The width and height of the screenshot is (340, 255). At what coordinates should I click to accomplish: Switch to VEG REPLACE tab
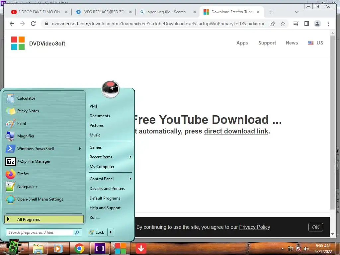click(x=104, y=12)
